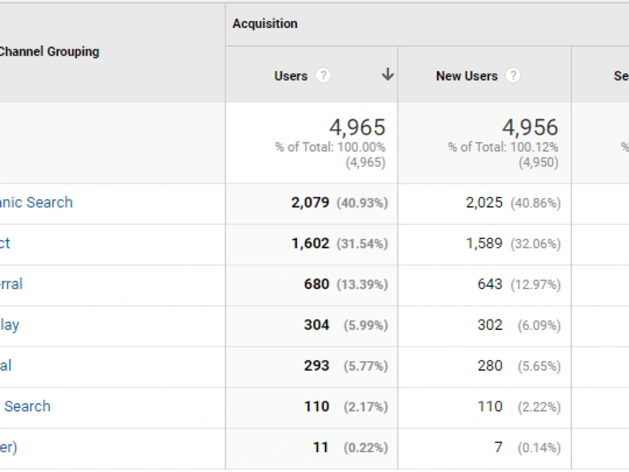The width and height of the screenshot is (629, 472).
Task: Open the Users column help icon
Action: [x=323, y=76]
